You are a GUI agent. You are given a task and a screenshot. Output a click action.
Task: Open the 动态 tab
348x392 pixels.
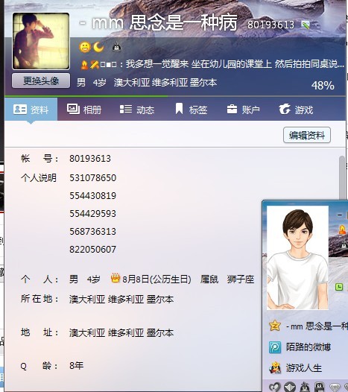click(137, 110)
